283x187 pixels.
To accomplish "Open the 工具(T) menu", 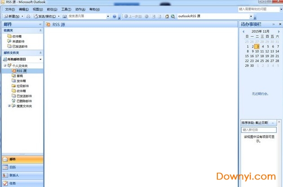I will (x=66, y=9).
